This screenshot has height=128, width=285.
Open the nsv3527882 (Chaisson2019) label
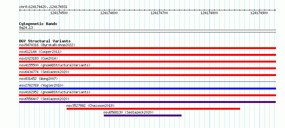(90, 106)
